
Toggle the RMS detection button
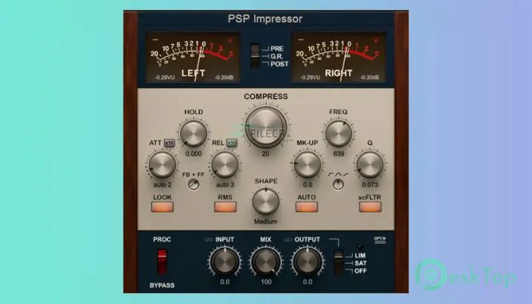pyautogui.click(x=225, y=207)
